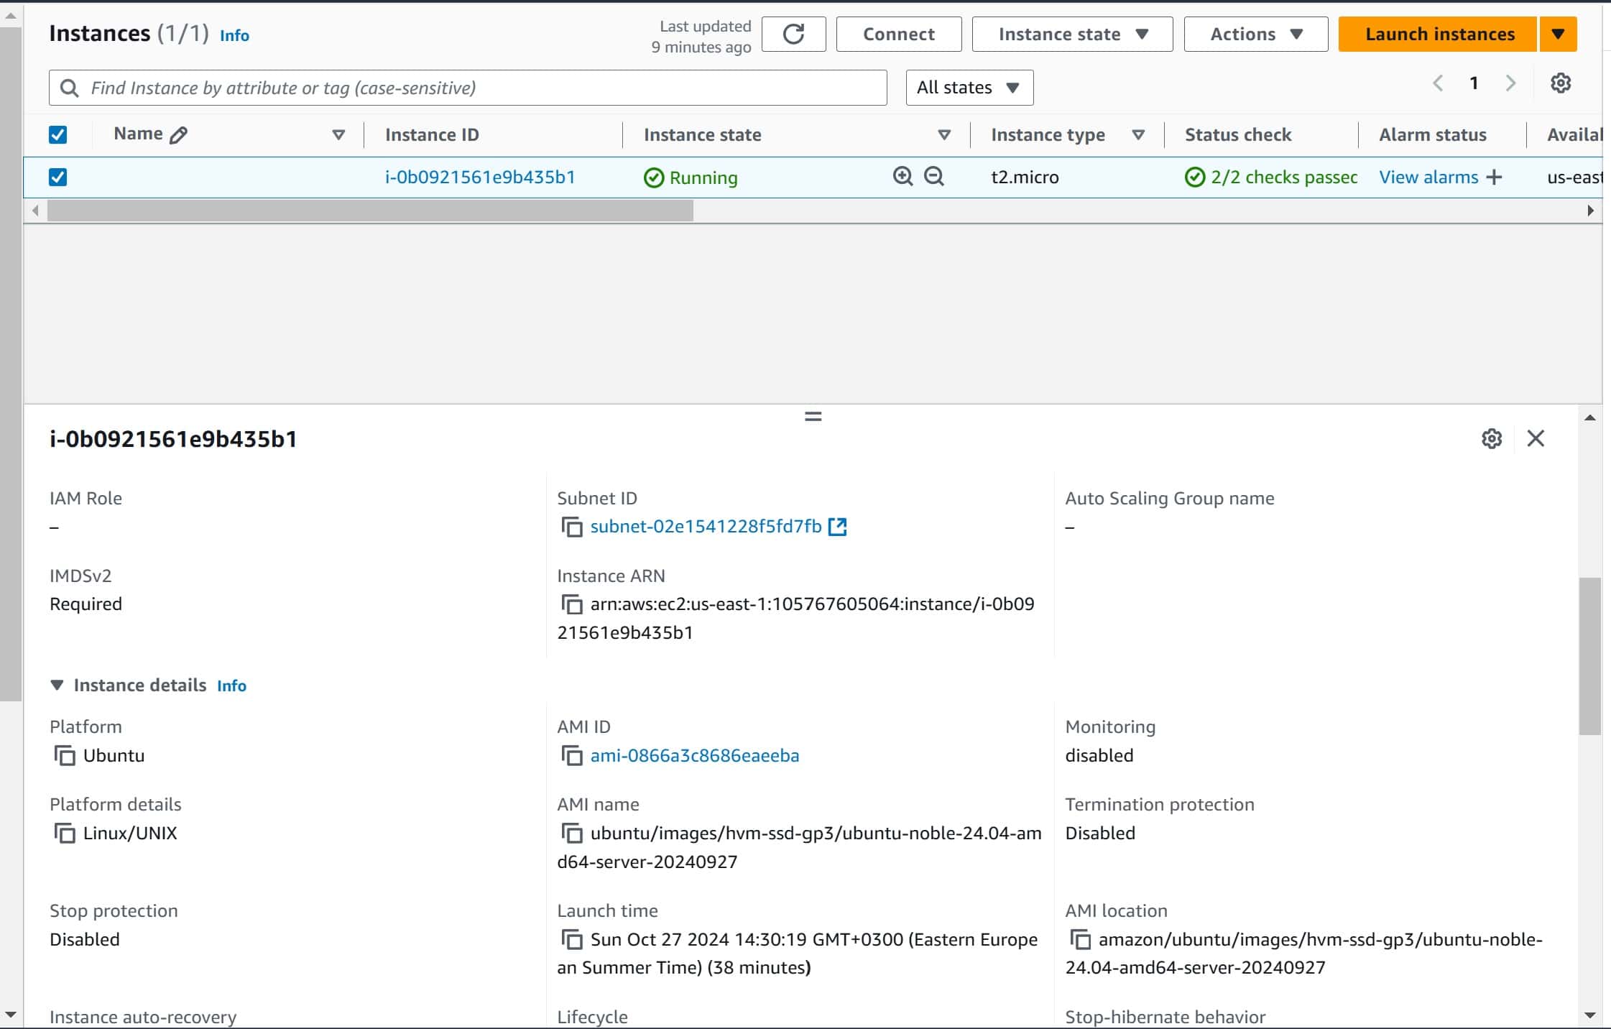Image resolution: width=1611 pixels, height=1029 pixels.
Task: Refresh the instances list
Action: click(793, 34)
